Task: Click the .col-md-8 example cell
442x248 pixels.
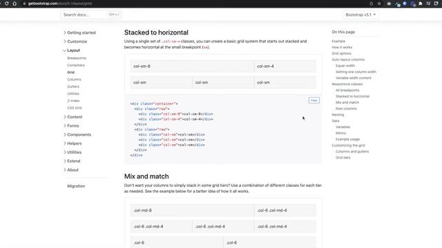Action: pos(192,210)
